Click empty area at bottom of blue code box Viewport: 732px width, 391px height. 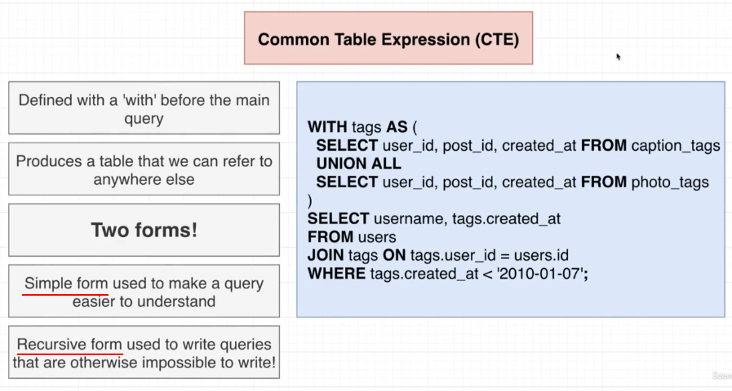(x=510, y=301)
